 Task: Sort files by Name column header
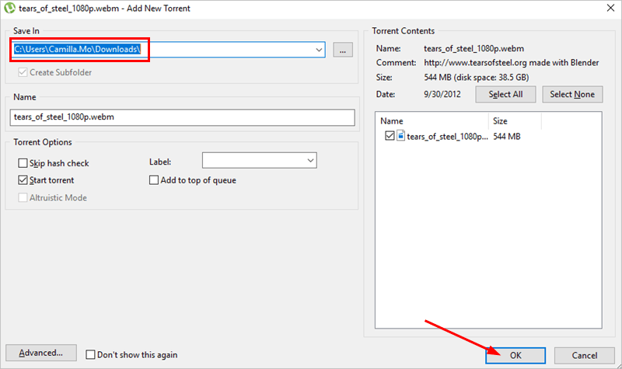tap(432, 121)
